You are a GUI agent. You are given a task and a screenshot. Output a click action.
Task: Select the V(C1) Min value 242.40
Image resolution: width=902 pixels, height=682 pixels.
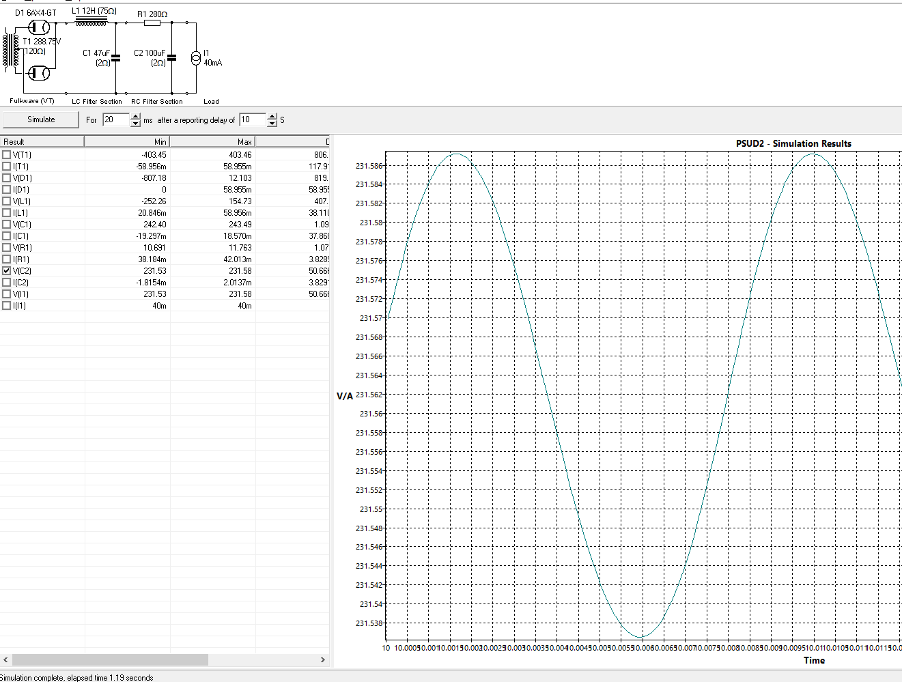tap(155, 225)
